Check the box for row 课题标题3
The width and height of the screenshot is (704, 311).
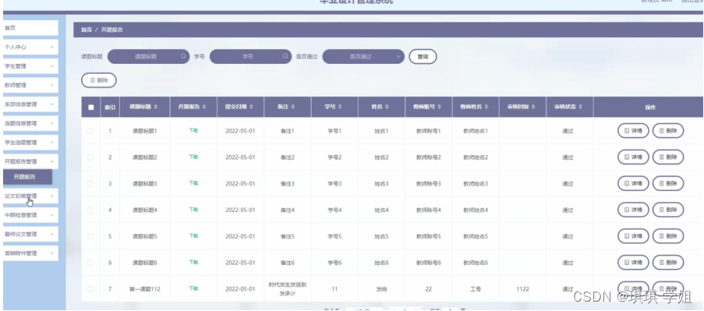coord(90,183)
